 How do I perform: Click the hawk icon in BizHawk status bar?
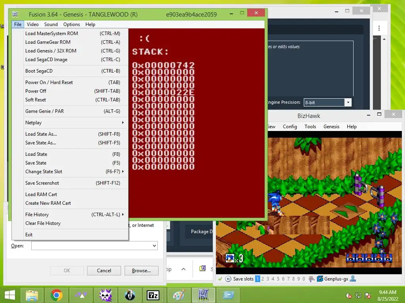pos(312,279)
